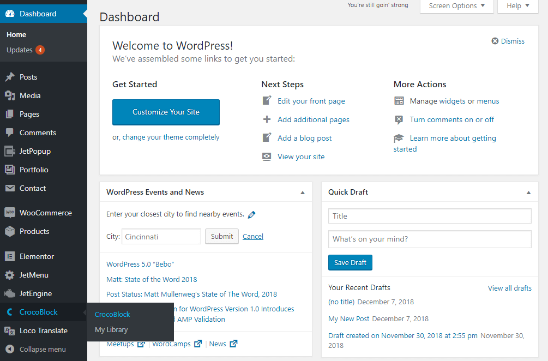
Task: Click the Elementor icon in sidebar
Action: click(x=10, y=256)
